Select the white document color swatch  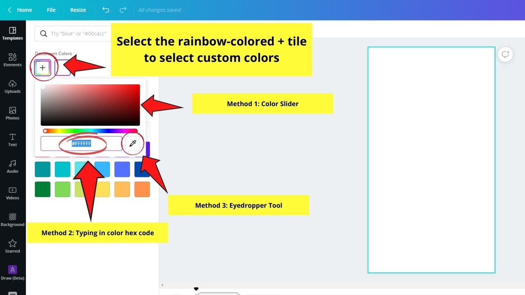(x=62, y=68)
